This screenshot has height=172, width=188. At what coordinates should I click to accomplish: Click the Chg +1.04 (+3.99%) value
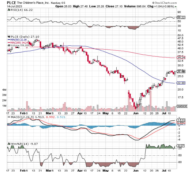[x=161, y=6]
